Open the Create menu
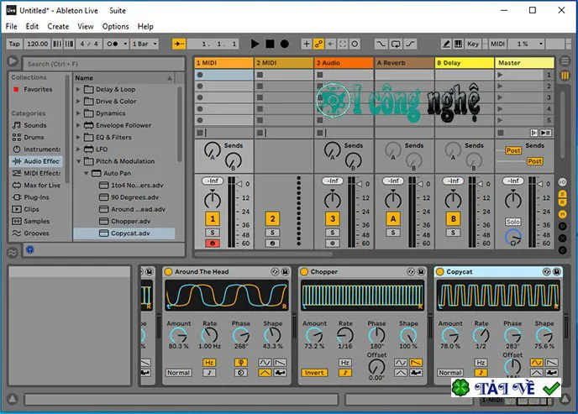This screenshot has width=578, height=414. [58, 27]
